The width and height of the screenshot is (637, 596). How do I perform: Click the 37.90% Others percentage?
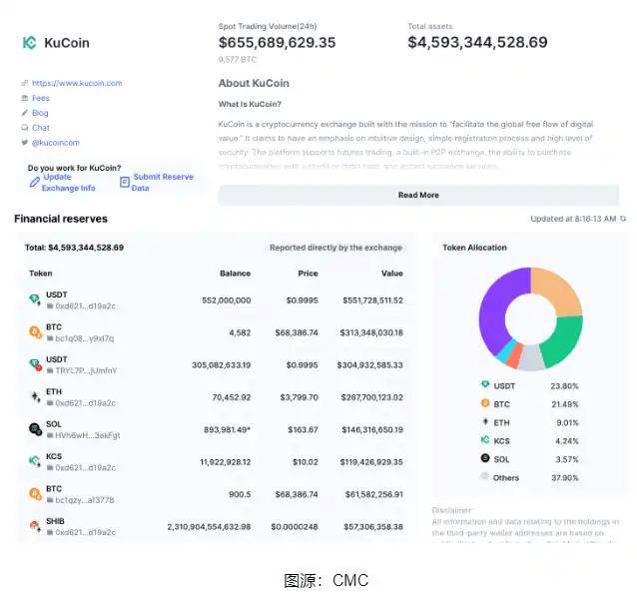click(x=565, y=478)
